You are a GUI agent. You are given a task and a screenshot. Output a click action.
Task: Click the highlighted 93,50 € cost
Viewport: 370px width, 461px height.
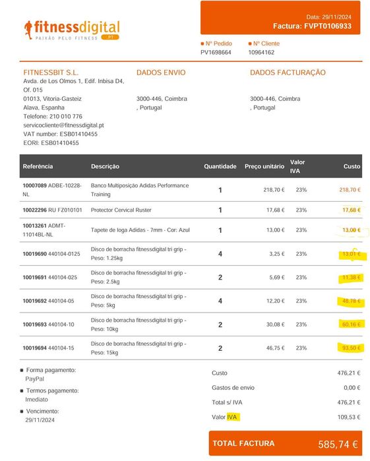(x=352, y=348)
